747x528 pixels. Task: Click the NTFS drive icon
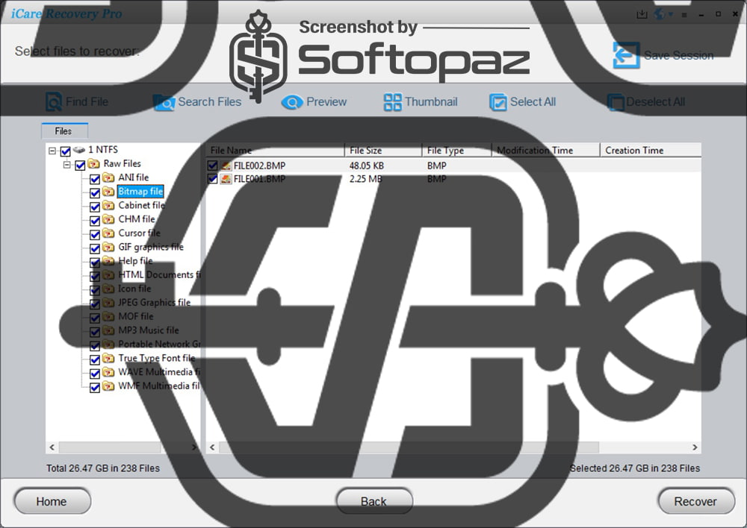(x=79, y=150)
